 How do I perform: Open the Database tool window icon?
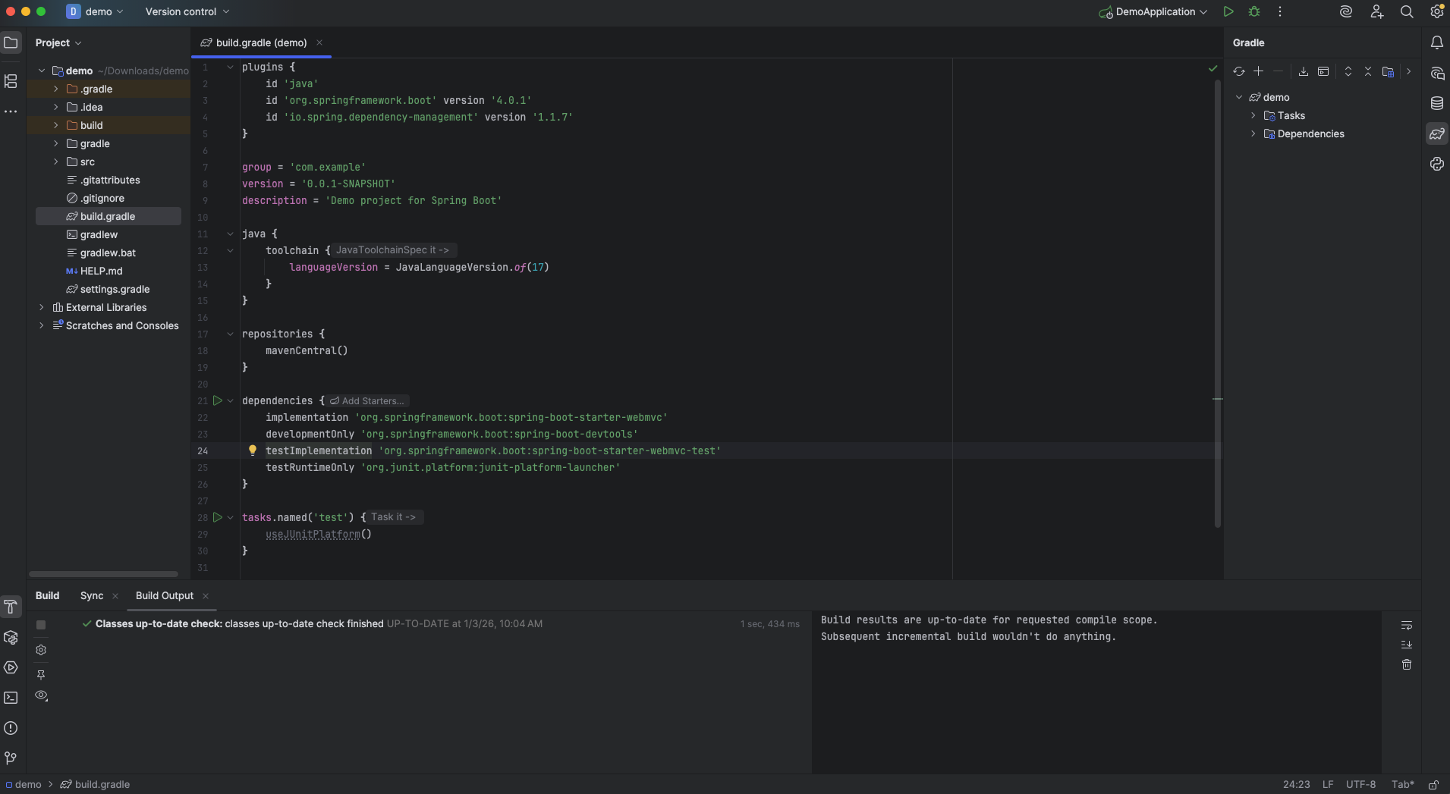[1437, 103]
